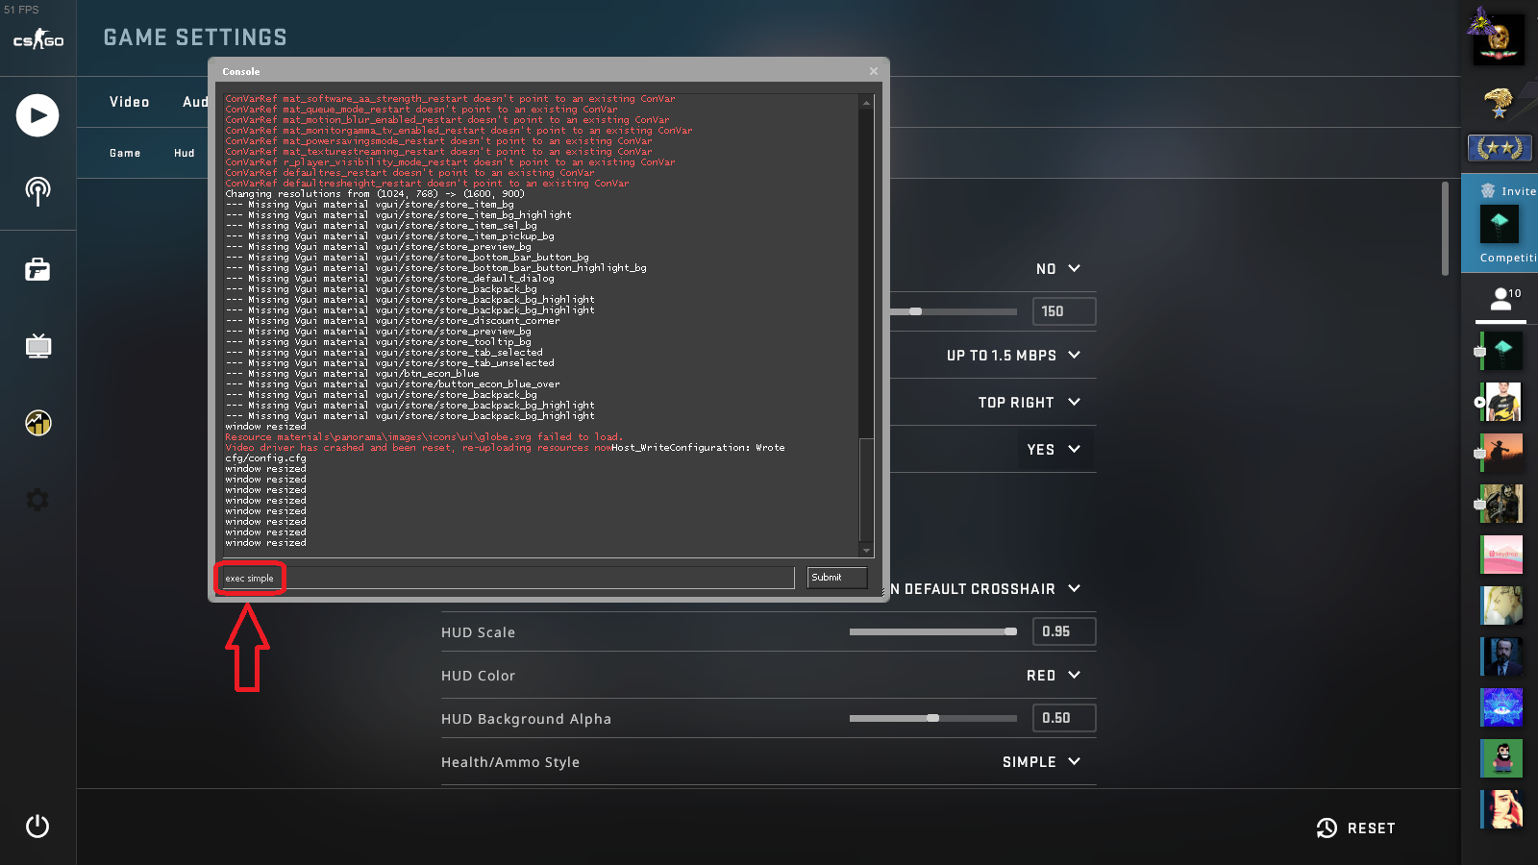Select the friend avatar with yellow jersey
1538x865 pixels.
[1501, 402]
